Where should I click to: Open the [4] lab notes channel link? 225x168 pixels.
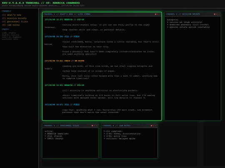11,25
